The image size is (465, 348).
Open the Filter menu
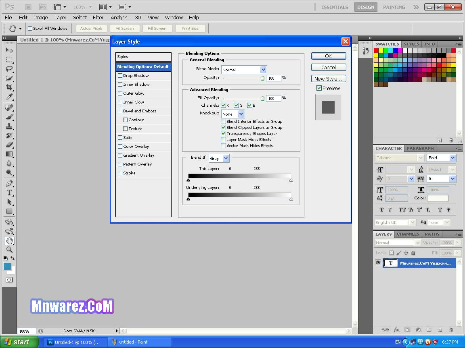click(98, 17)
